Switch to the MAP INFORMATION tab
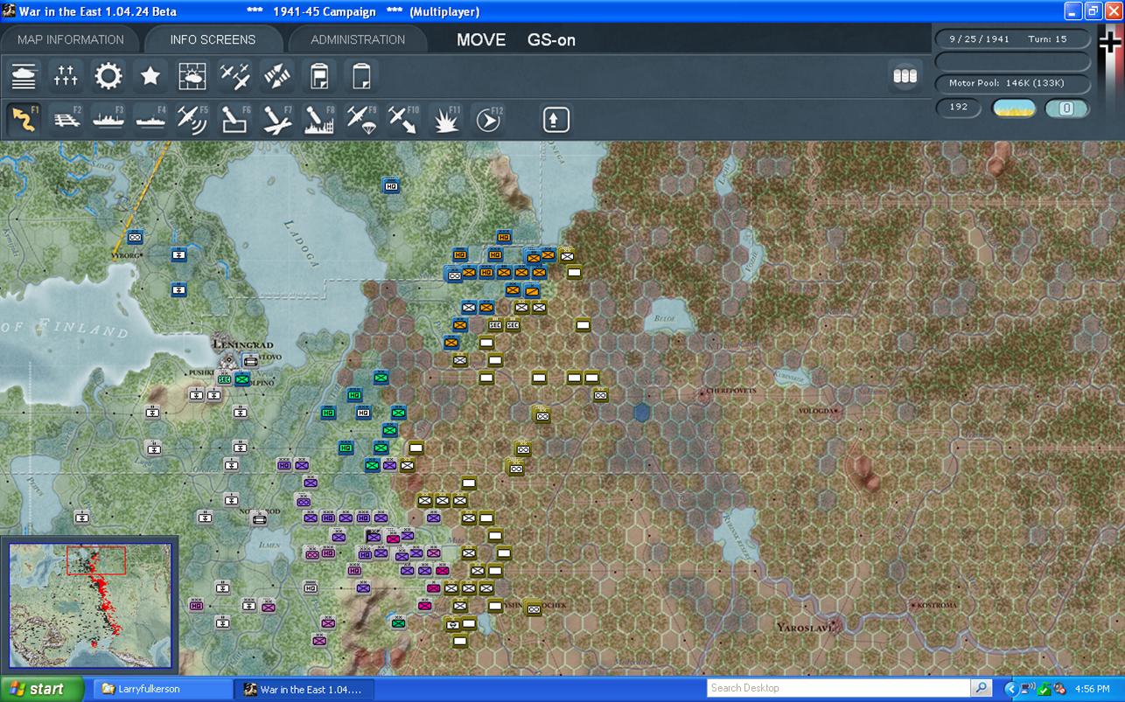This screenshot has height=702, width=1125. click(x=71, y=39)
